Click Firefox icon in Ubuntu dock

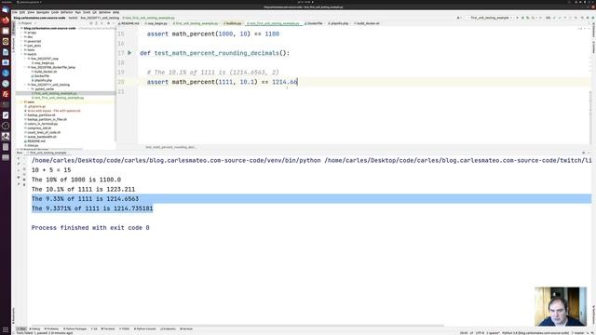coord(6,20)
